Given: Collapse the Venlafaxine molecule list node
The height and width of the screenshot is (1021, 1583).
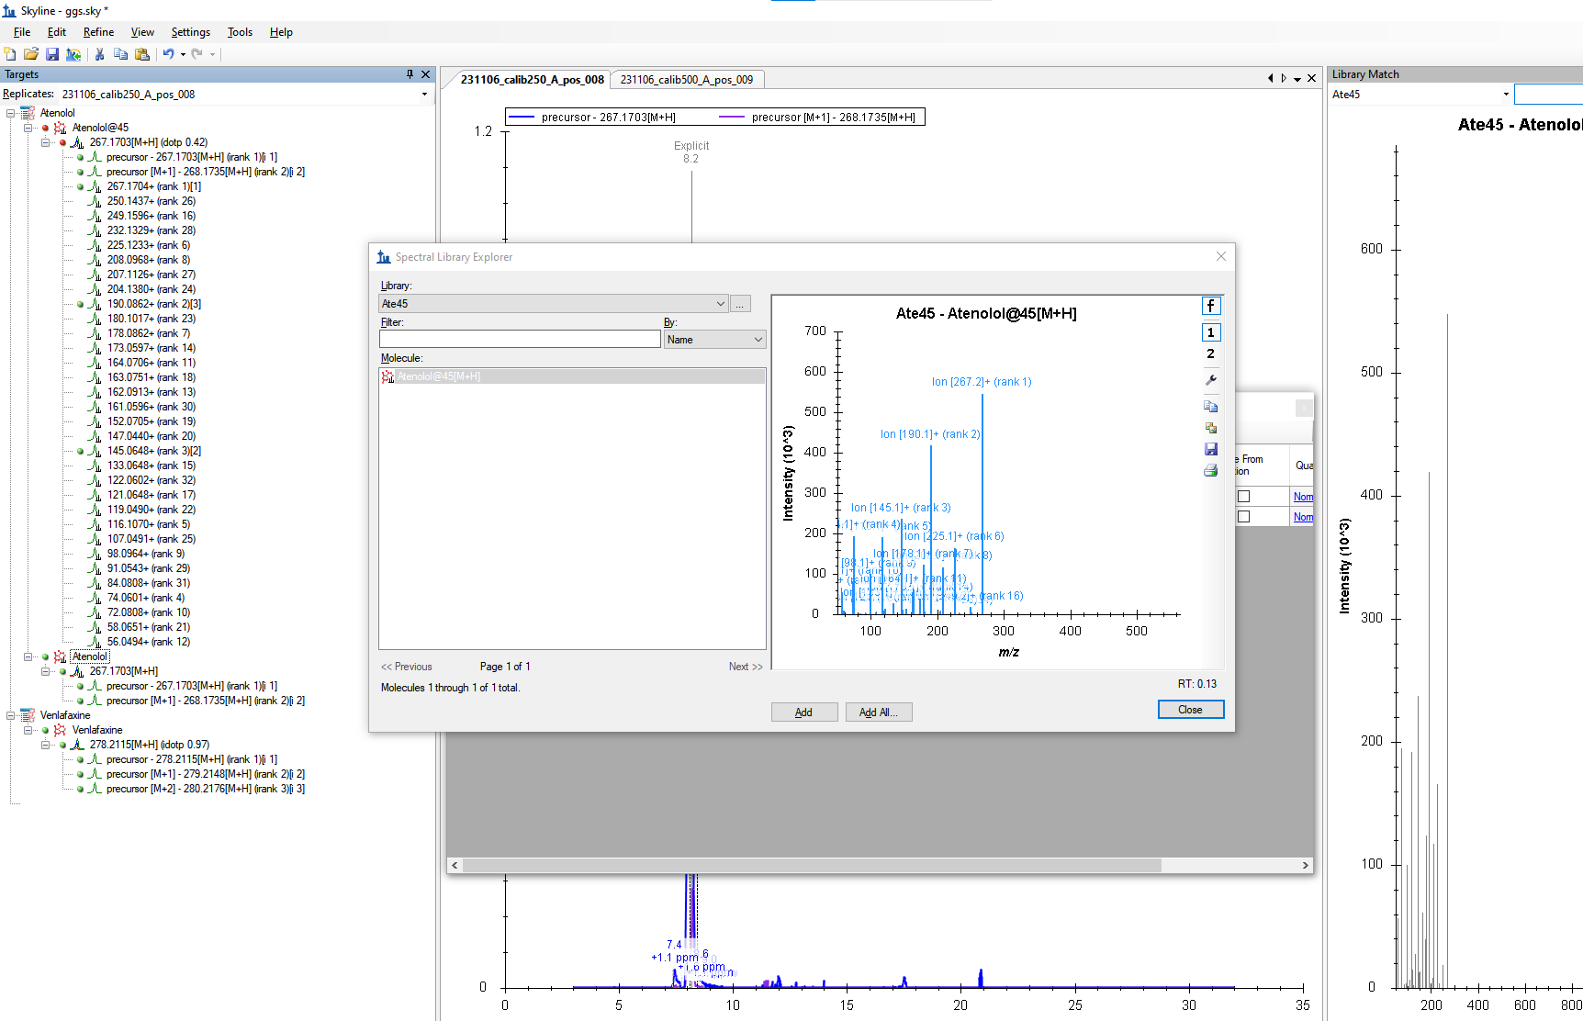Looking at the screenshot, I should (x=11, y=715).
